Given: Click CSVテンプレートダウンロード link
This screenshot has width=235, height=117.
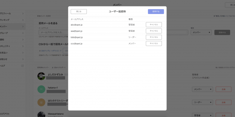Looking at the screenshot, I should (x=50, y=51).
